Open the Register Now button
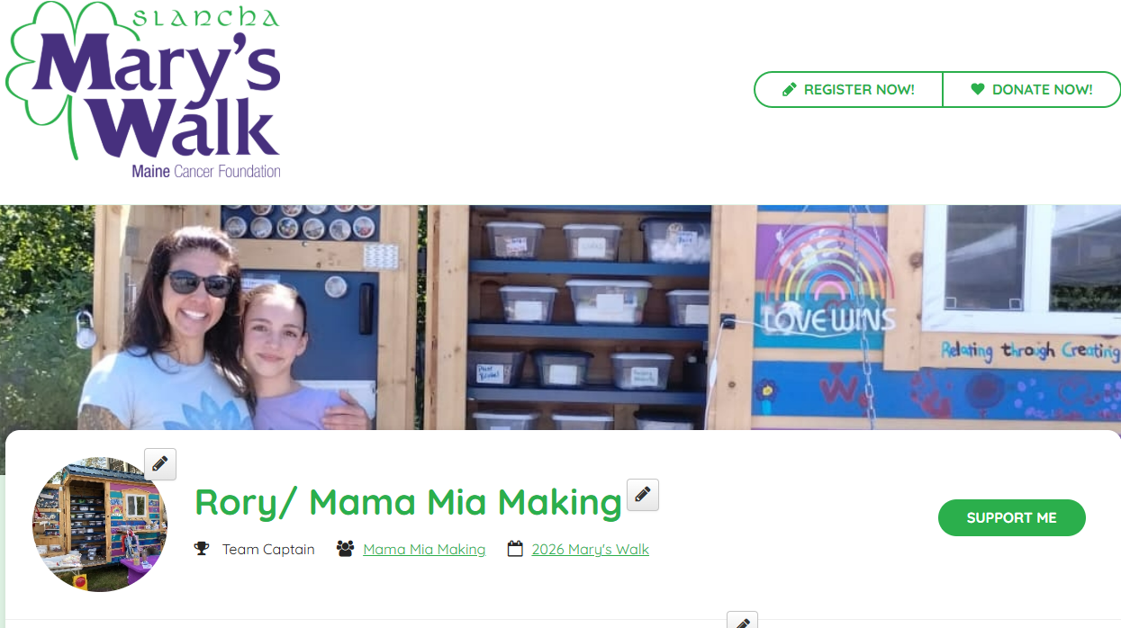Screen dimensions: 1121x628 pyautogui.click(x=848, y=89)
